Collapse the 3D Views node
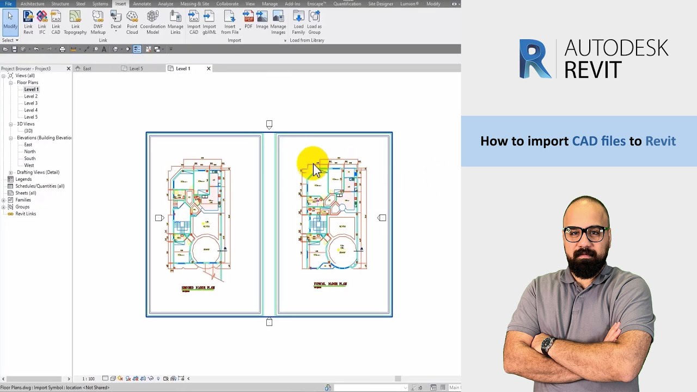The height and width of the screenshot is (392, 697). coord(11,124)
